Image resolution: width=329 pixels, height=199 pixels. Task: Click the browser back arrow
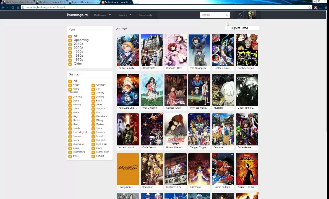(x=3, y=7)
